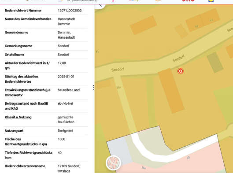233x173 pixels.
Task: Click house number 42 on the upper building
Action: (x=196, y=26)
